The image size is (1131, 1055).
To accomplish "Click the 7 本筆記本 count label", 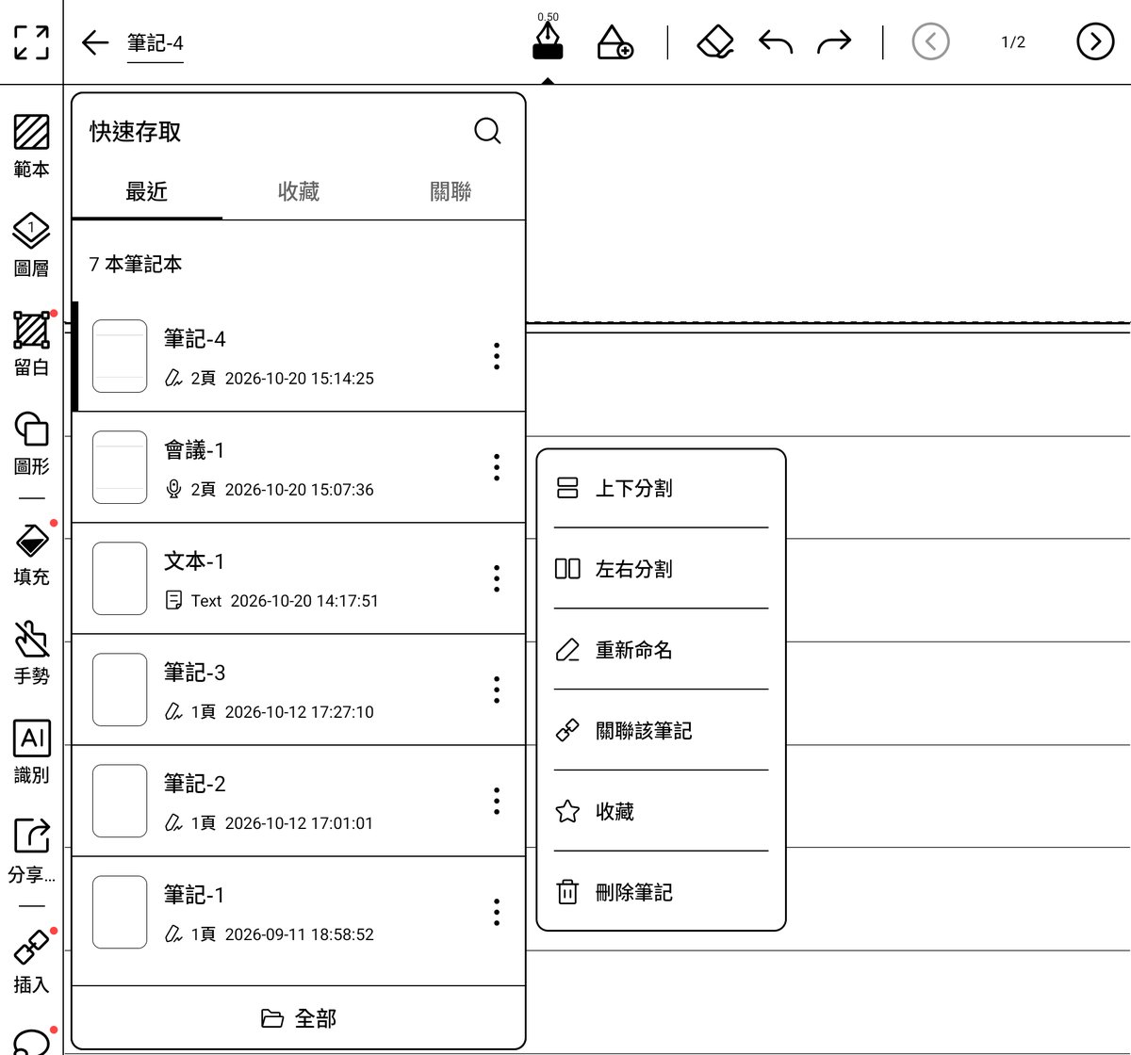I will tap(136, 265).
